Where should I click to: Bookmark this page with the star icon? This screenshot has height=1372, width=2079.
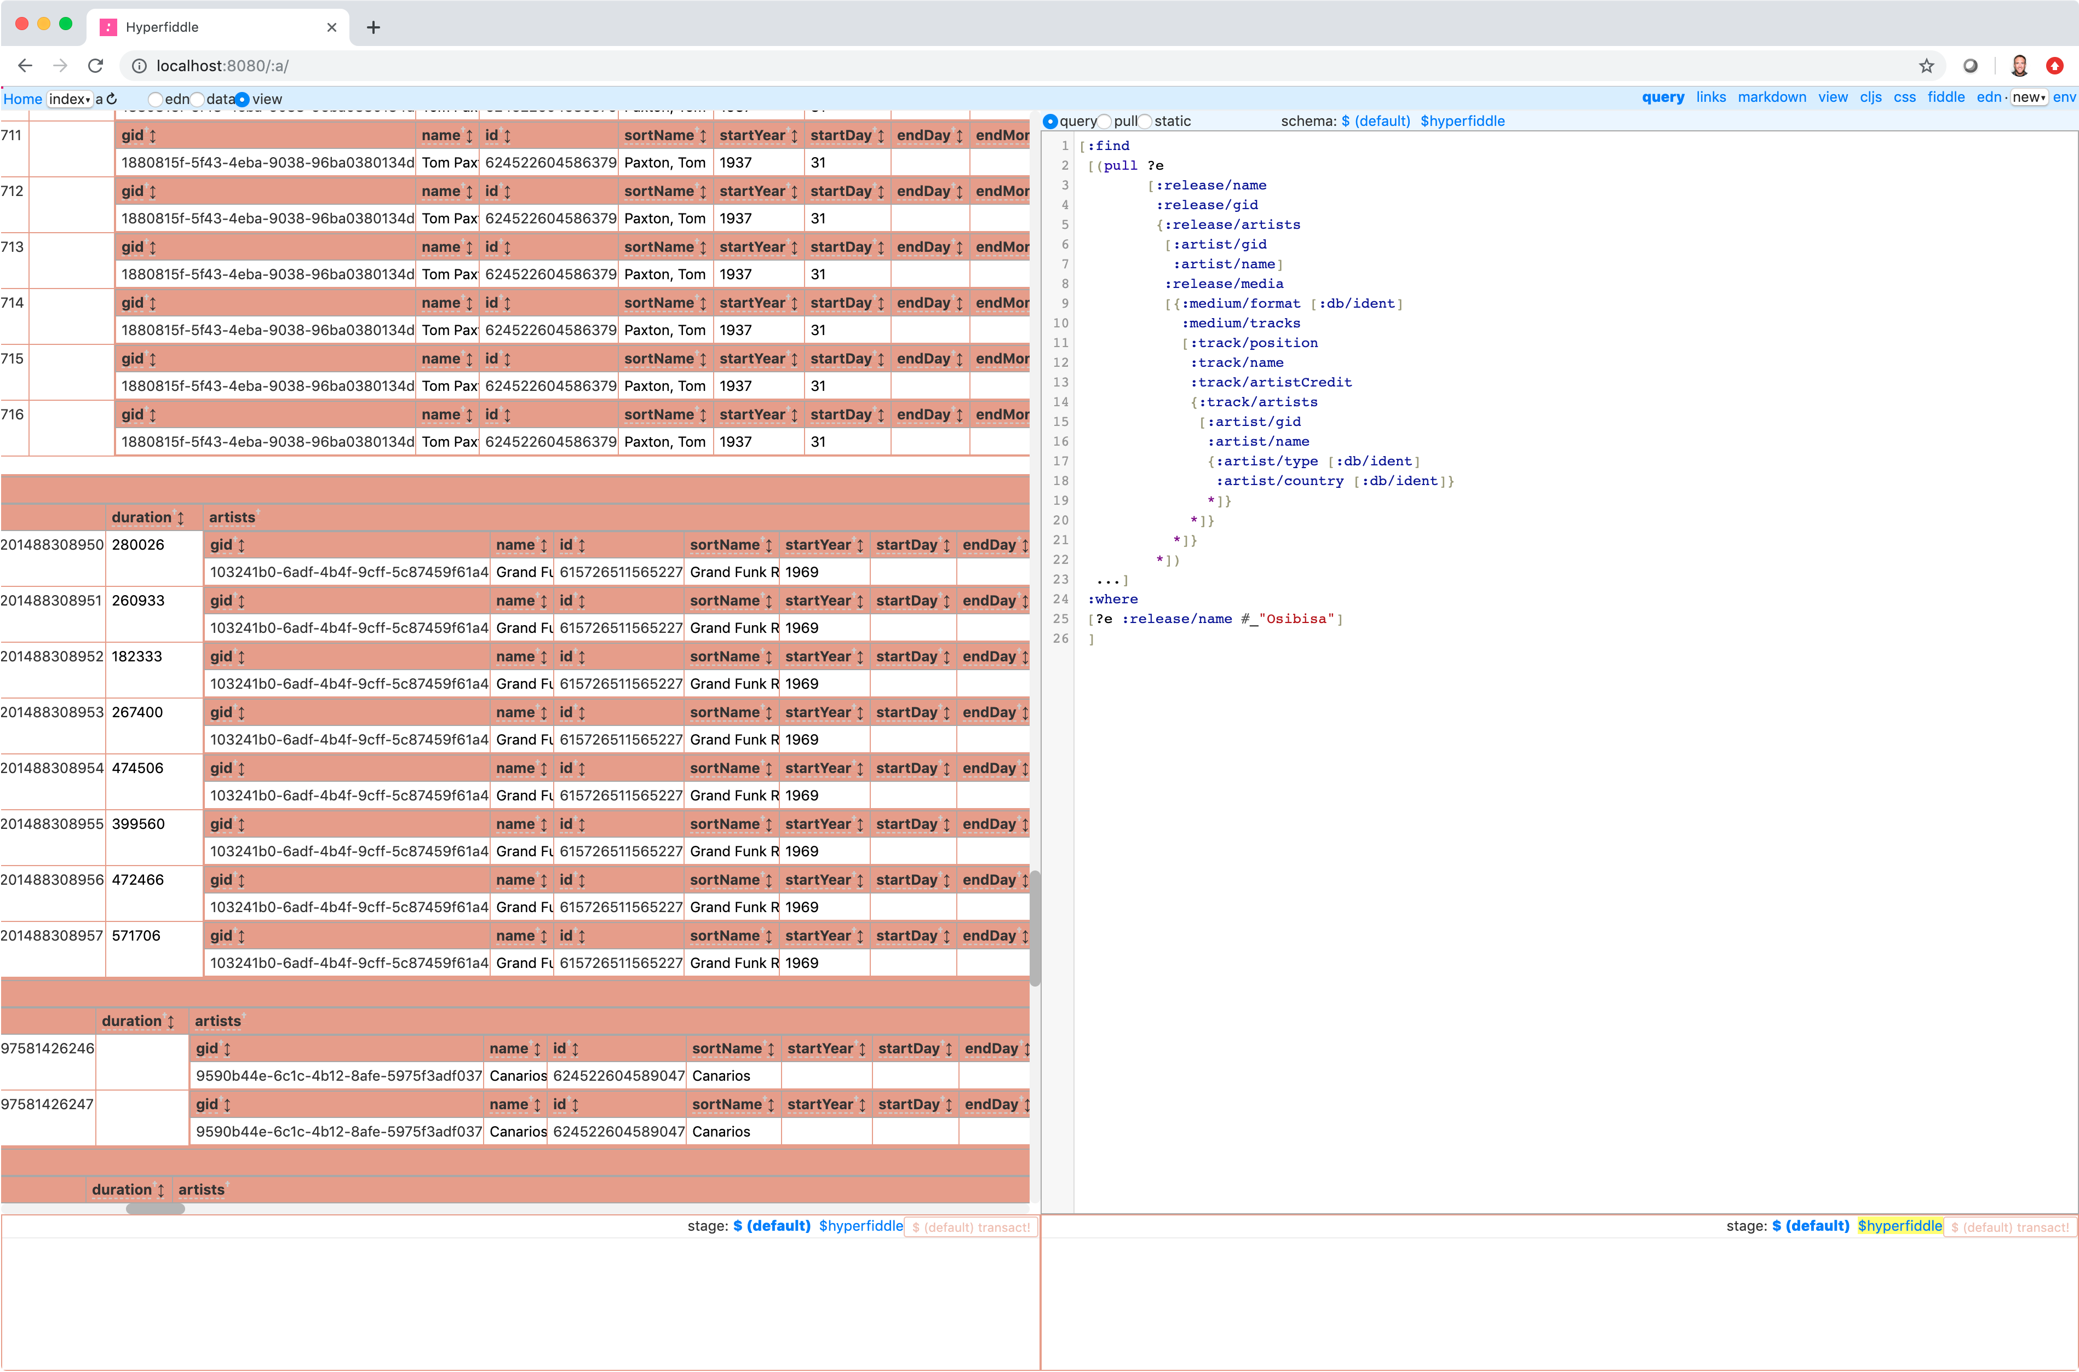tap(1927, 66)
